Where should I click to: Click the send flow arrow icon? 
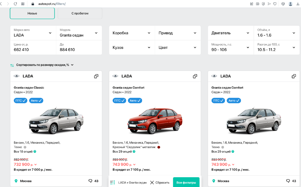269,4
